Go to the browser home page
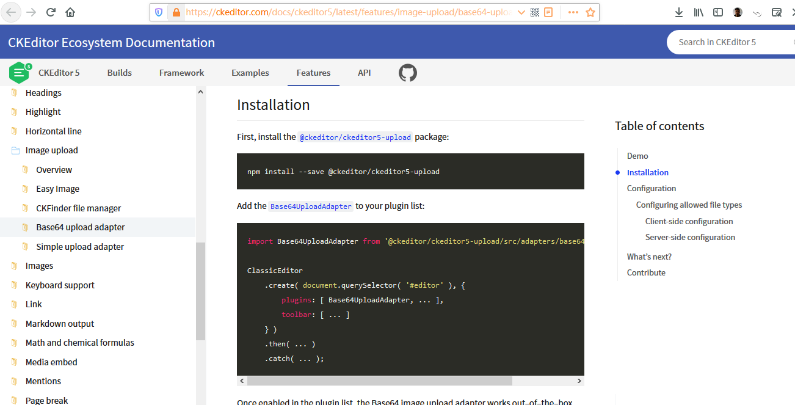This screenshot has width=795, height=405. pos(70,12)
